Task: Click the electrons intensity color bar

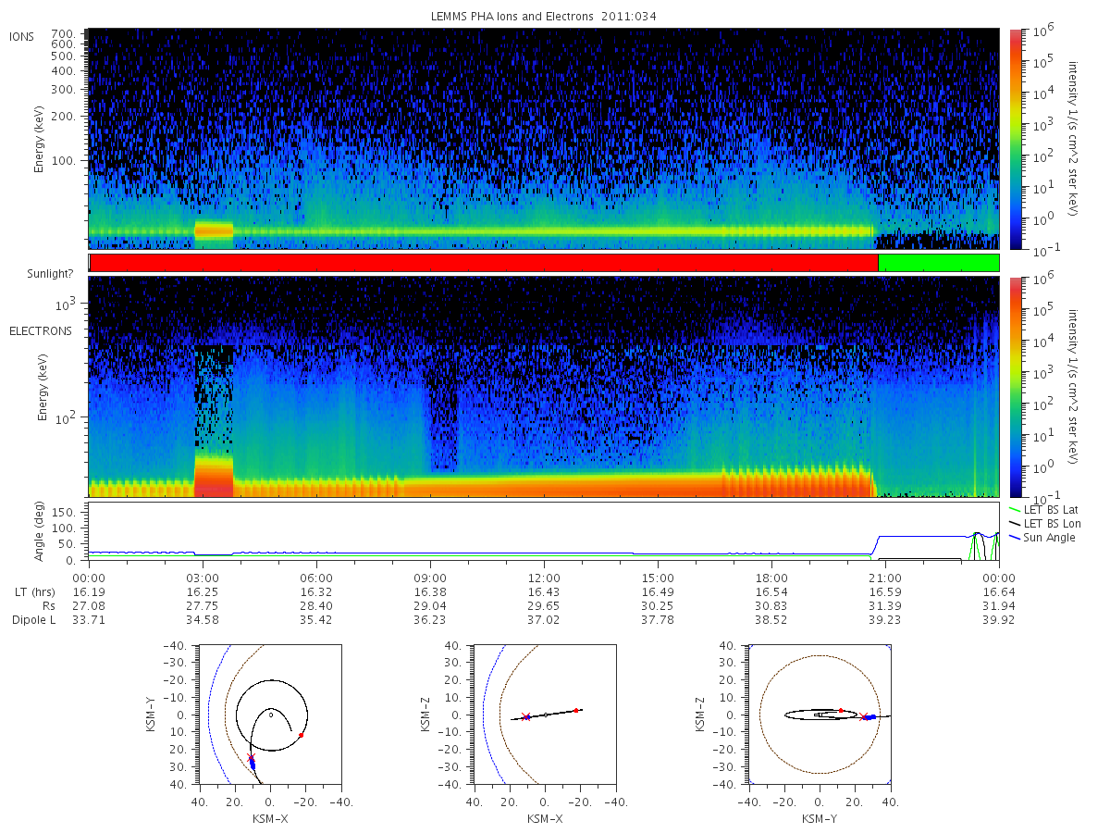Action: pos(1016,387)
